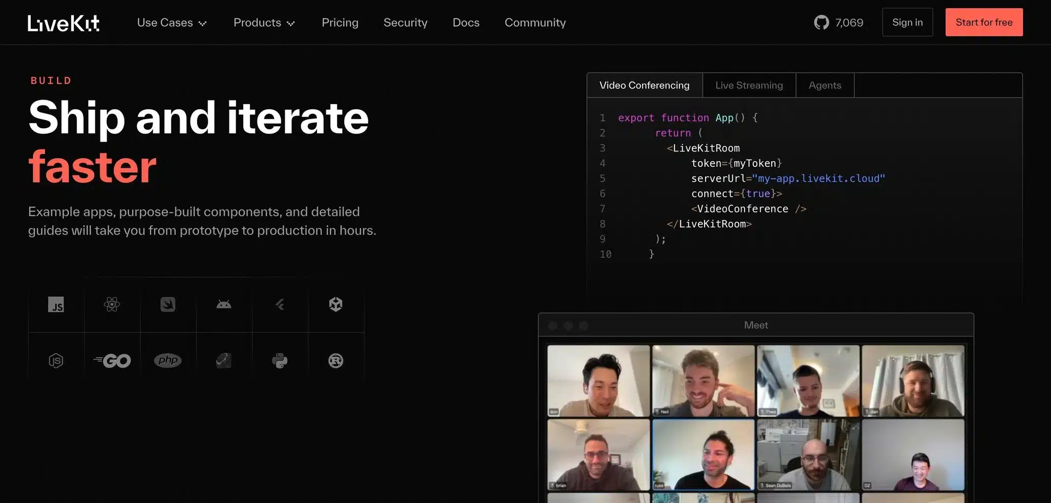
Task: Click the "Example apps, purpose-built components" paragraph
Action: pyautogui.click(x=202, y=221)
